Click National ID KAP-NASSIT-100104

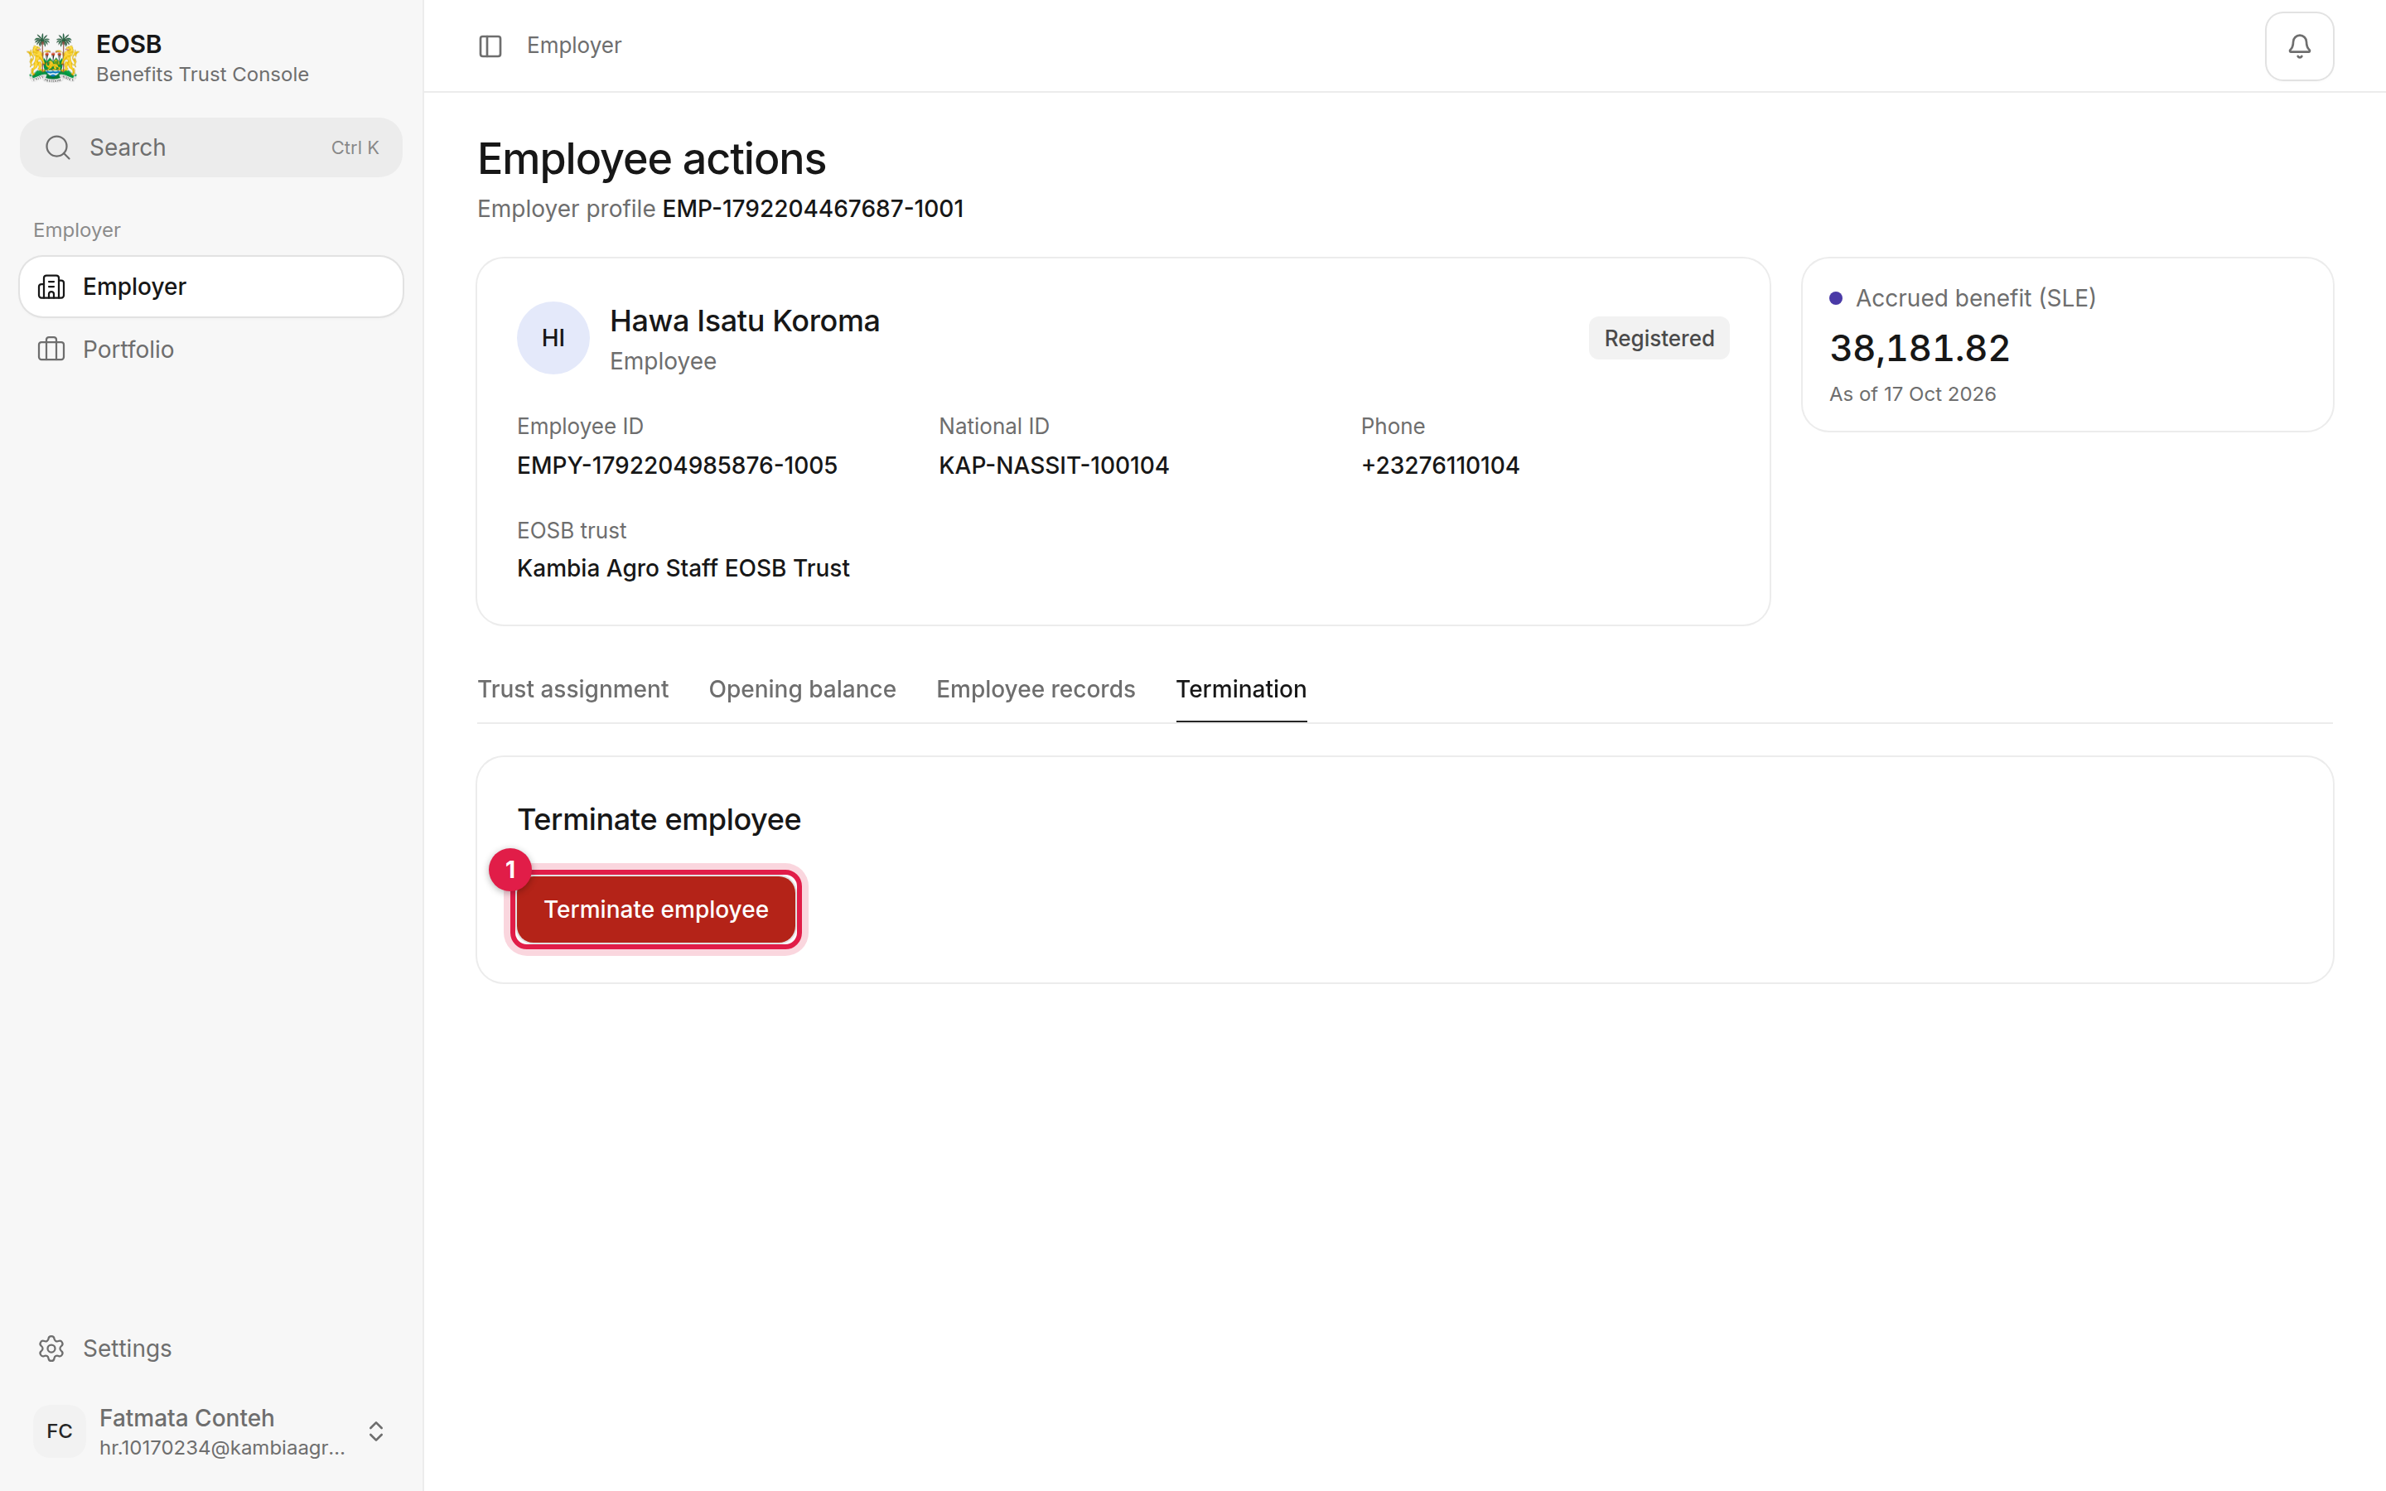[1053, 466]
